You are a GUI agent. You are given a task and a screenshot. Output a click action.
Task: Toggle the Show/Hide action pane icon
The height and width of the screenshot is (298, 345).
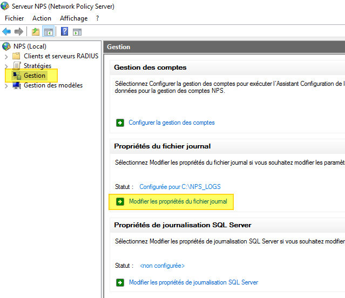77,32
